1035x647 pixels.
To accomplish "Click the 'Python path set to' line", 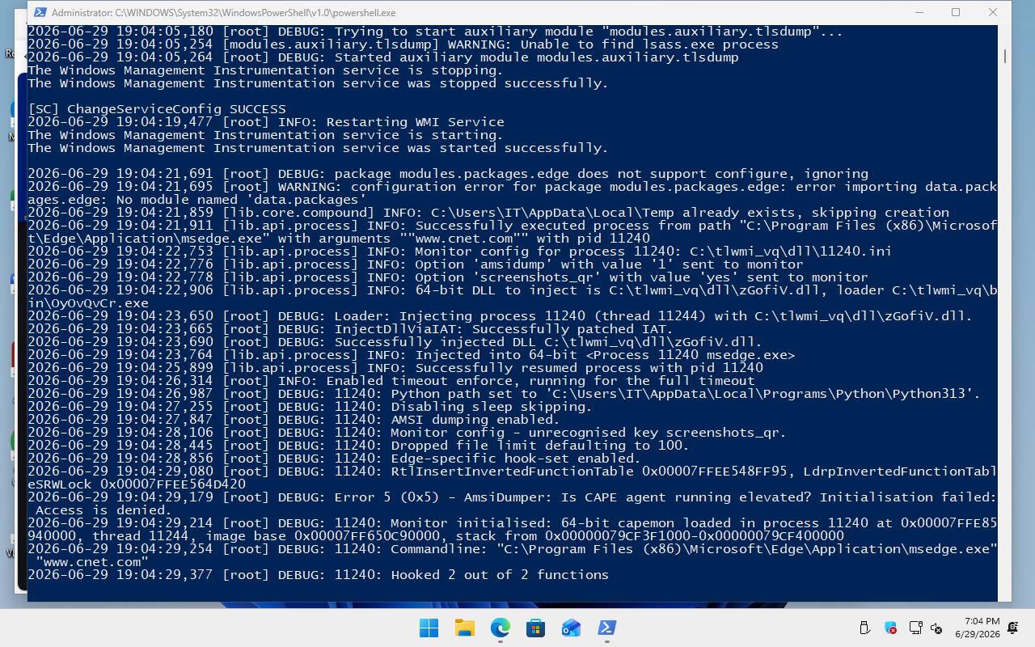I will 504,394.
